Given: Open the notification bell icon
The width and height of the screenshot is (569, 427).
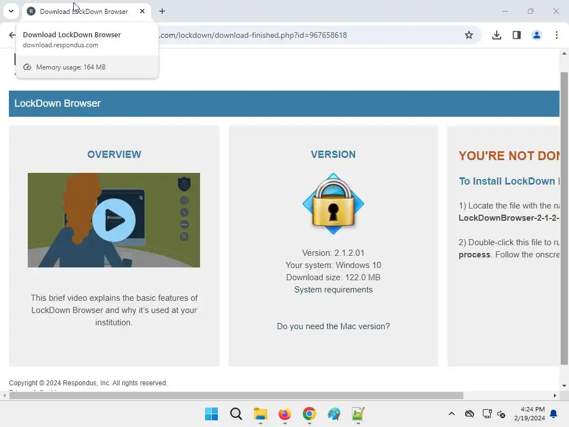Looking at the screenshot, I should tap(554, 414).
